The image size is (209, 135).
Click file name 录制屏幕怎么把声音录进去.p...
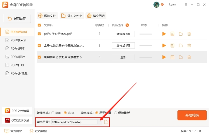[x=64, y=57]
